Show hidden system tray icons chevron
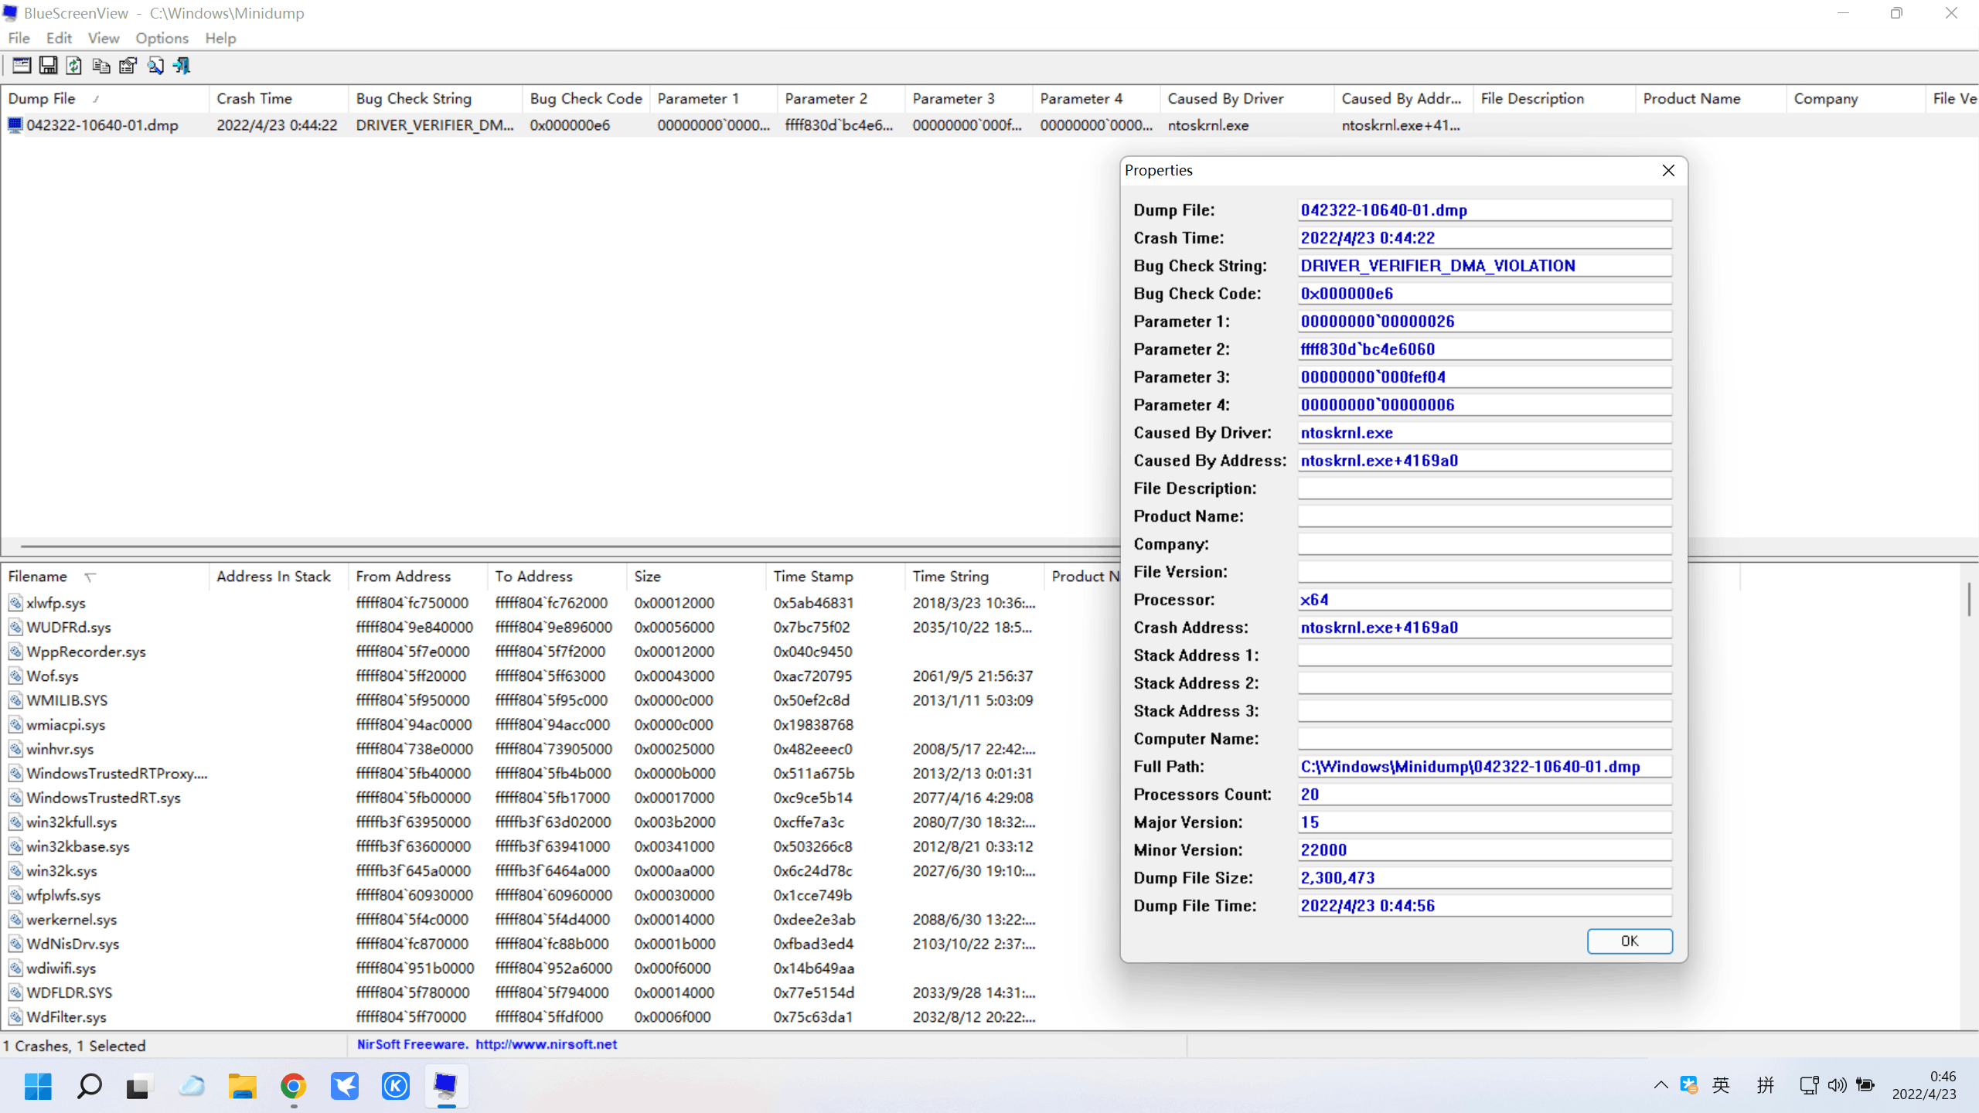The height and width of the screenshot is (1113, 1979). pos(1661,1085)
